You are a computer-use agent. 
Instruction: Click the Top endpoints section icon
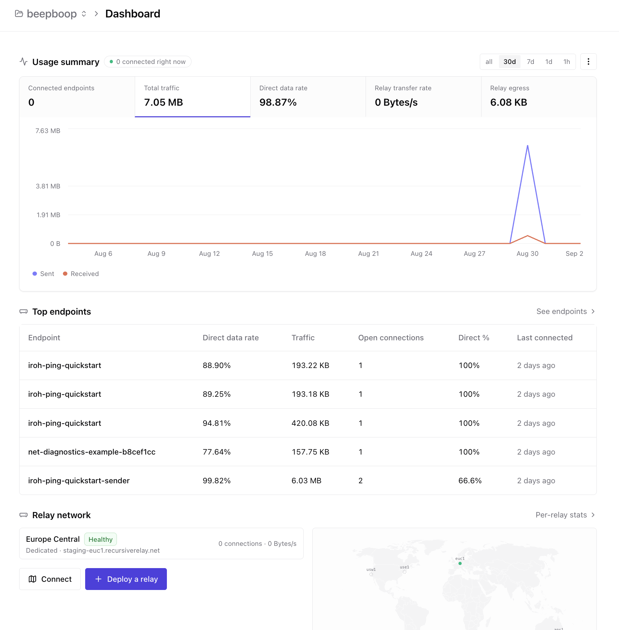[24, 312]
